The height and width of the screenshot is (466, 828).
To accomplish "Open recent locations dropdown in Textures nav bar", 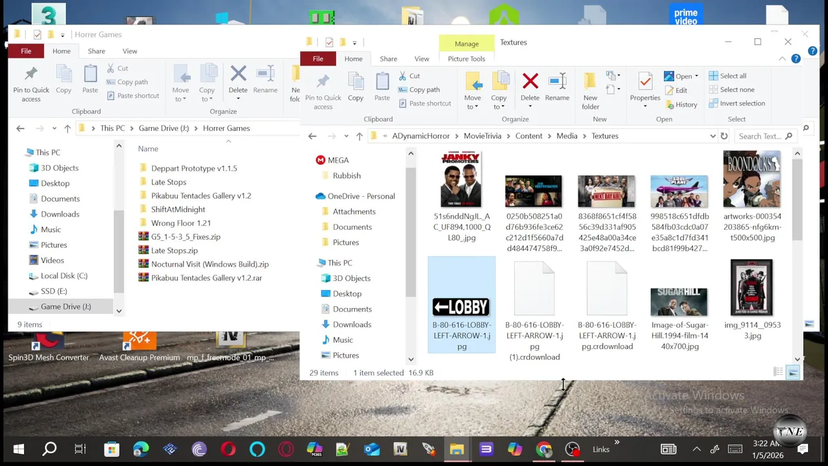I will coord(346,136).
